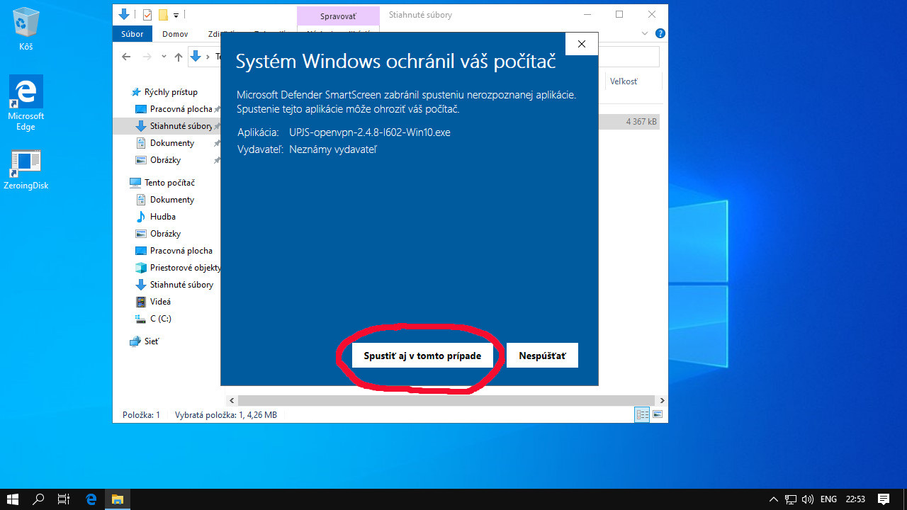
Task: Click Položka: 1 in the status bar
Action: (141, 415)
